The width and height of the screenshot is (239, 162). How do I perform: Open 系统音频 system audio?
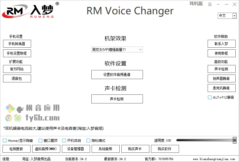pyautogui.click(x=105, y=149)
